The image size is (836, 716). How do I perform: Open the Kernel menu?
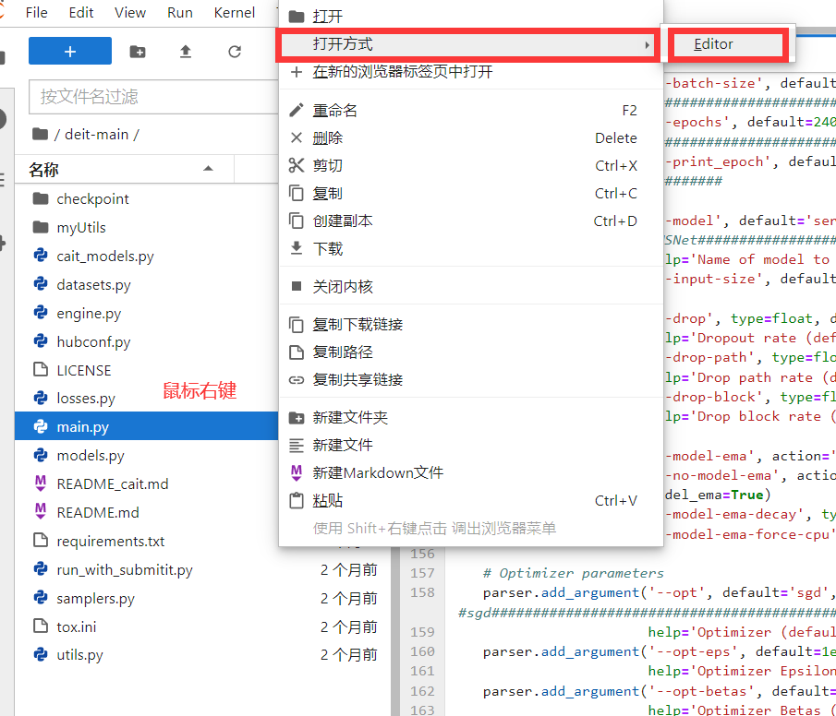coord(234,12)
